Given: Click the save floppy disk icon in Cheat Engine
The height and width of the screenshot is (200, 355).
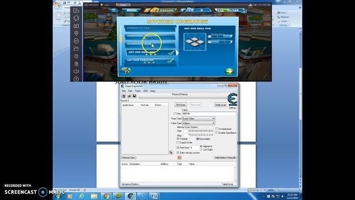Looking at the screenshot, I should pyautogui.click(x=134, y=96).
